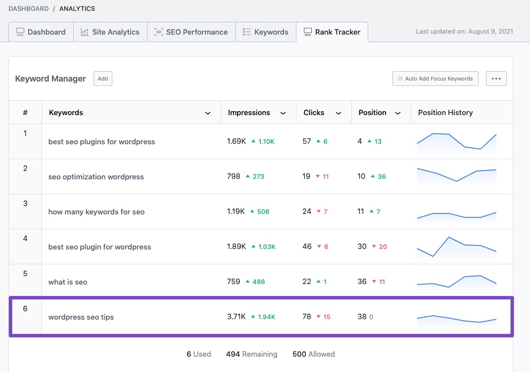
Task: Go to Dashboard breadcrumb link
Action: pos(28,9)
